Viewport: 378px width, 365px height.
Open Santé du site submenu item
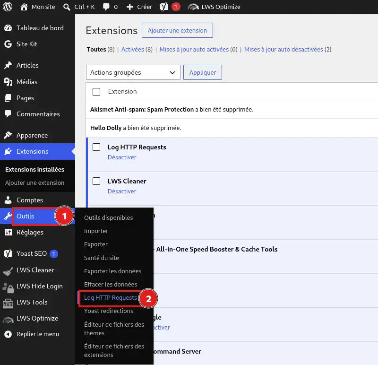click(101, 258)
